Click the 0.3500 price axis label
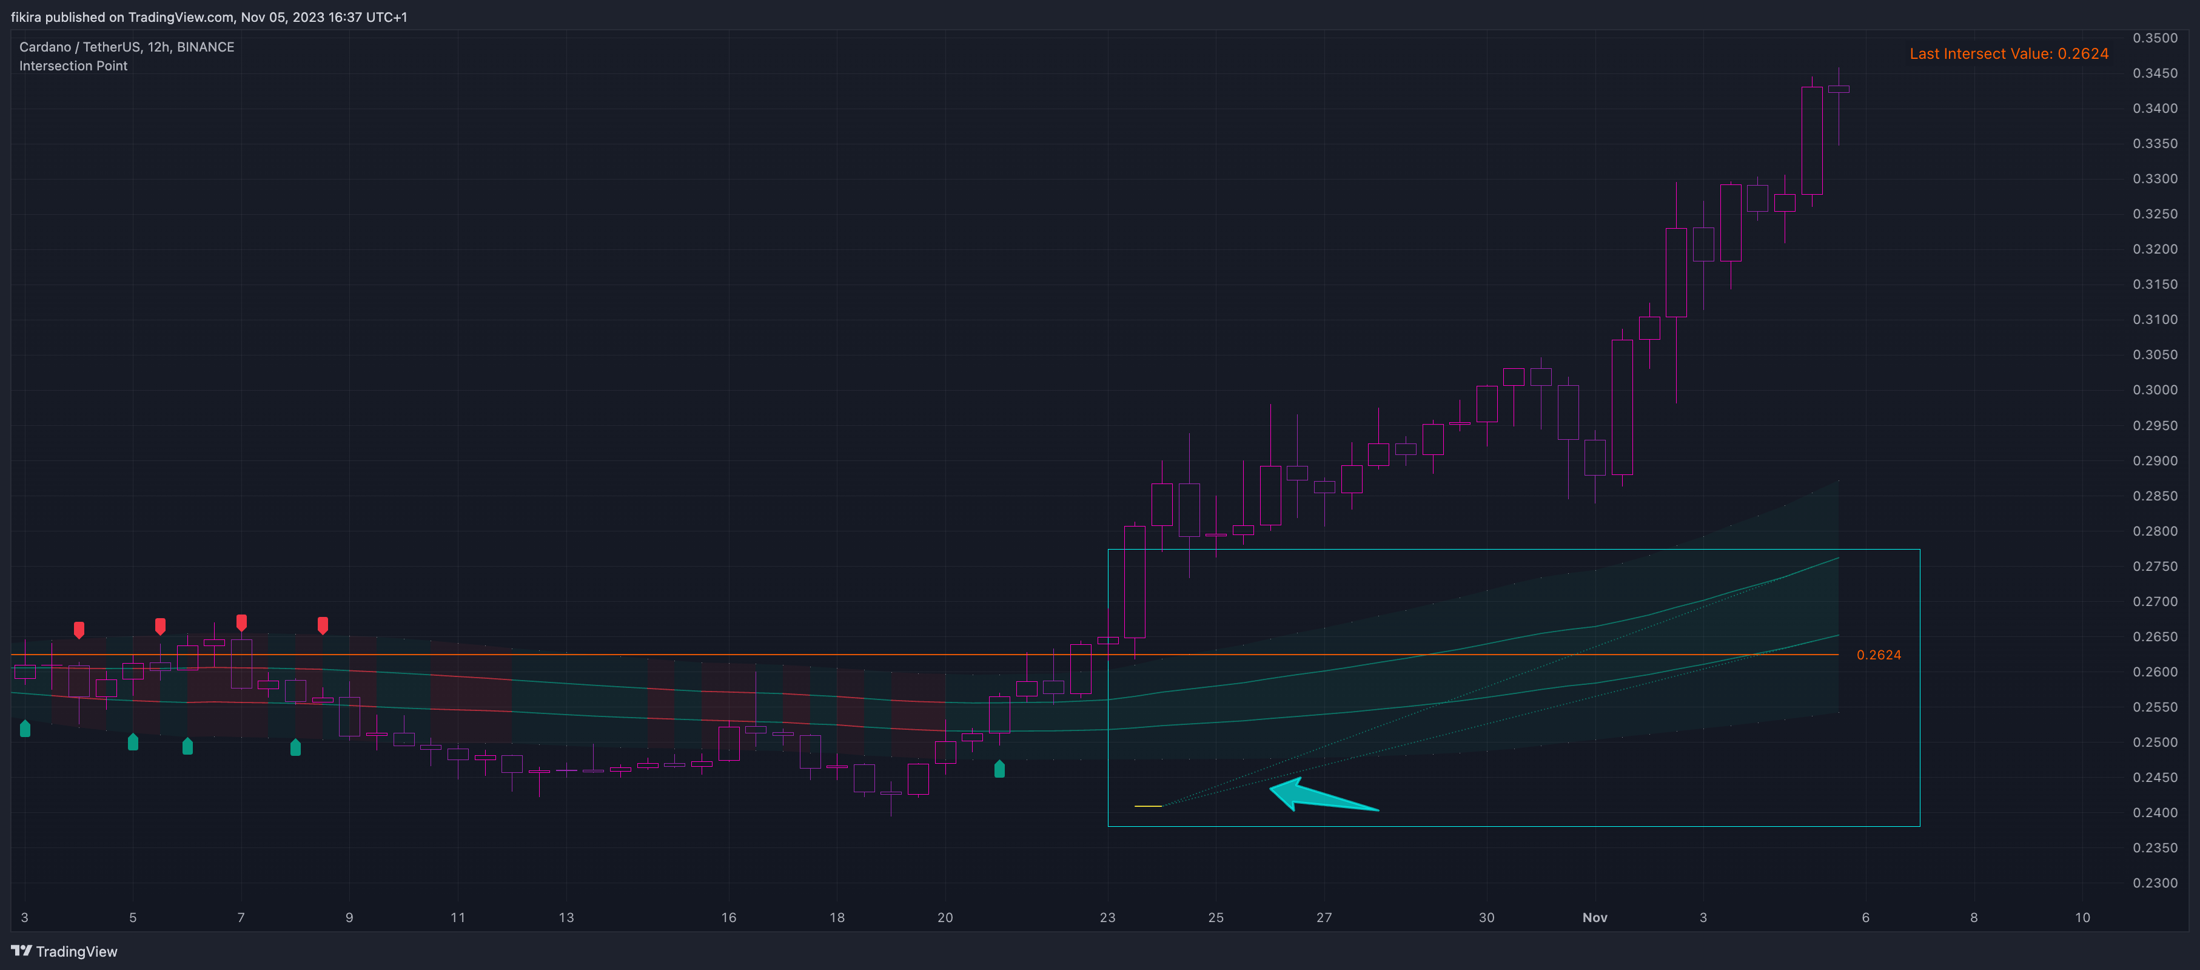Screen dimensions: 2200x970 coord(2155,38)
